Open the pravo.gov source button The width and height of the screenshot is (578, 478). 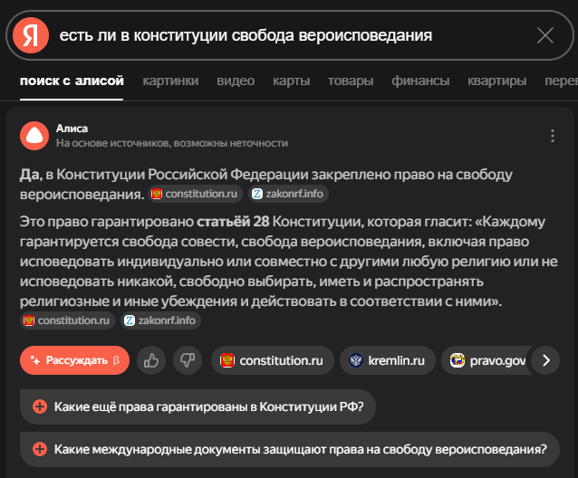pyautogui.click(x=486, y=360)
